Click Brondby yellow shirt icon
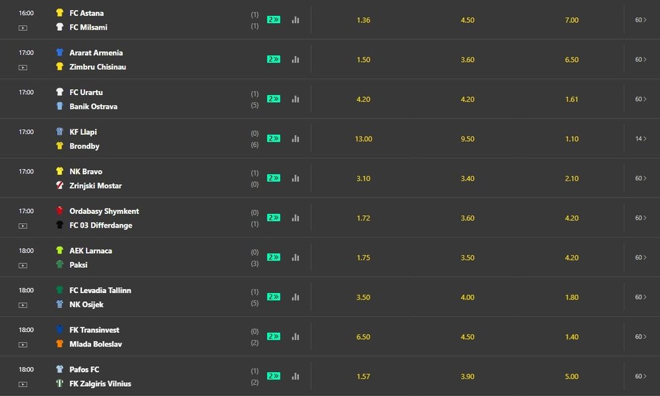 [59, 146]
